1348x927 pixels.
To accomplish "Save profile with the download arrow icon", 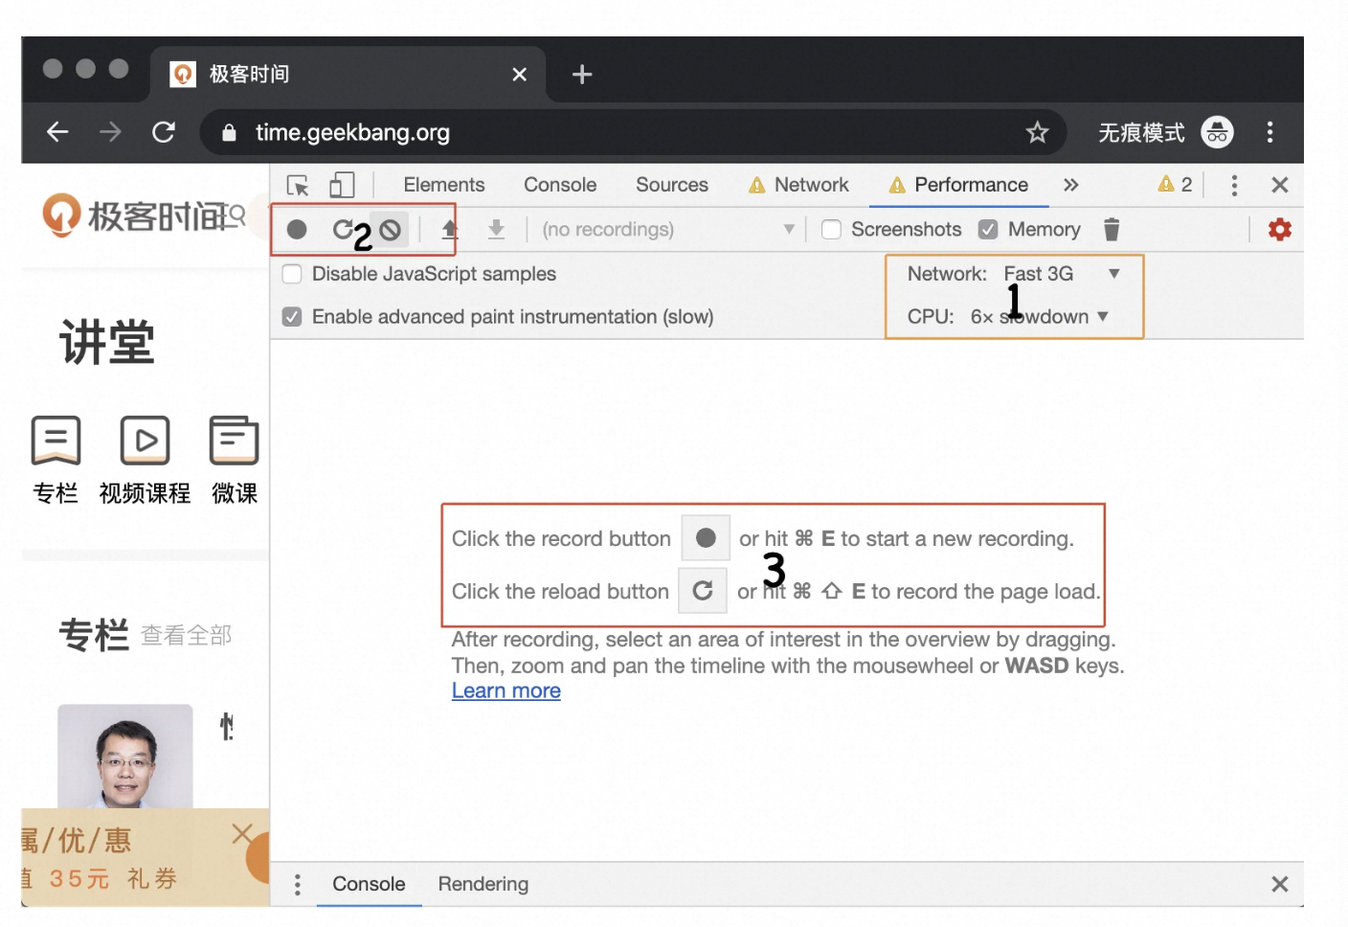I will click(x=496, y=229).
